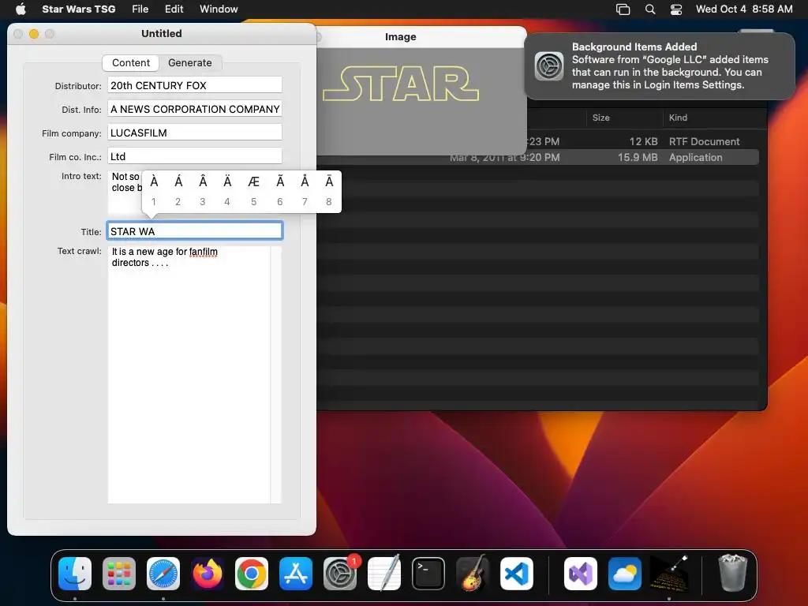Open the Window menu

[219, 9]
